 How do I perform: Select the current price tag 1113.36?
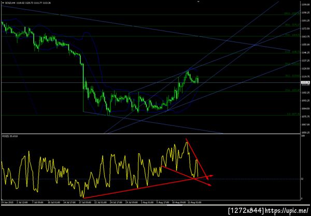point(305,82)
